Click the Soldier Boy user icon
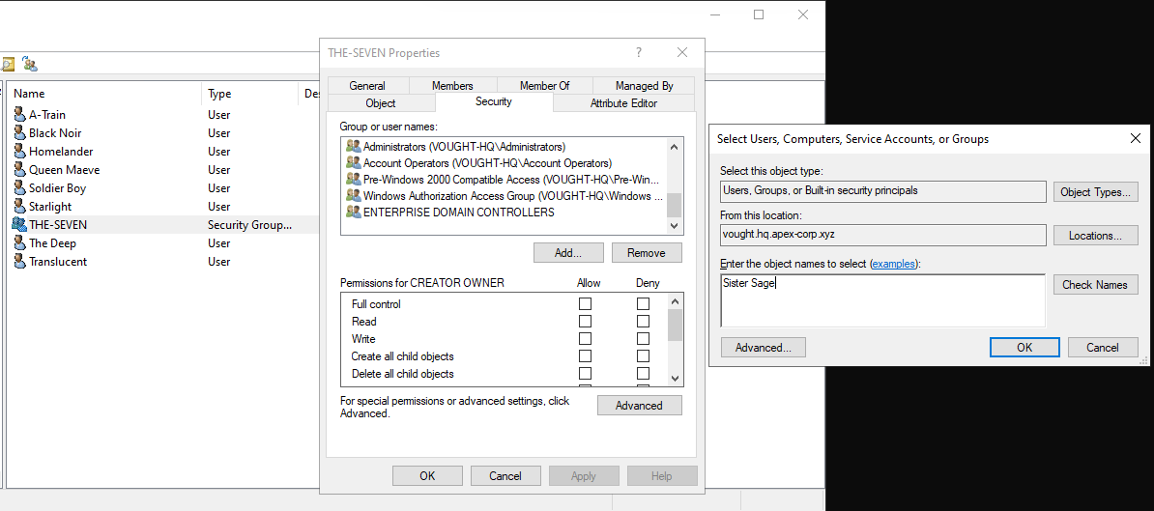Image resolution: width=1154 pixels, height=511 pixels. click(20, 188)
